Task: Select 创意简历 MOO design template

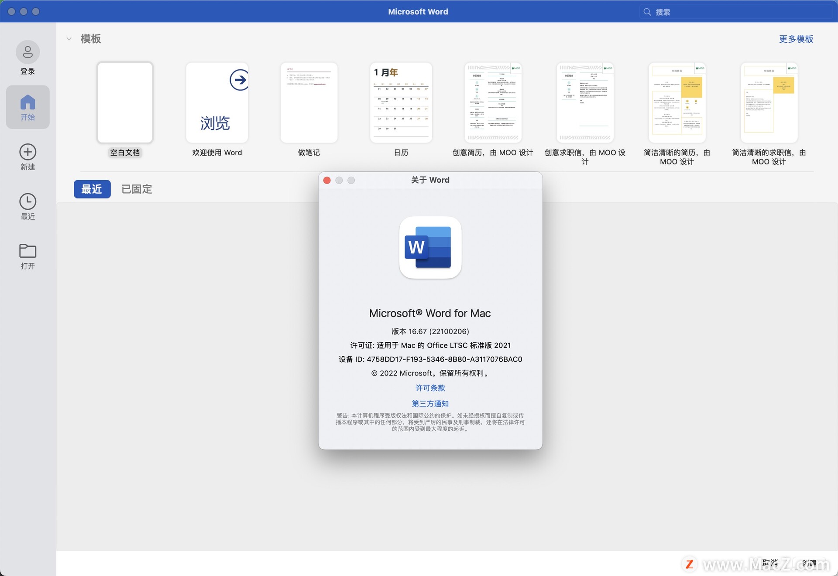Action: [493, 102]
